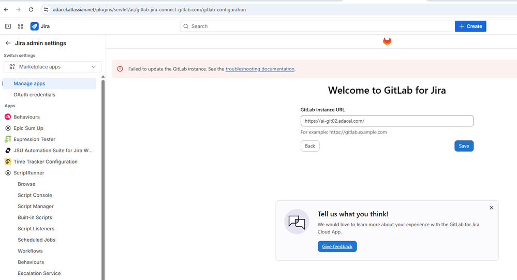
Task: Click the sidebar vertical scrollbar
Action: point(103,180)
